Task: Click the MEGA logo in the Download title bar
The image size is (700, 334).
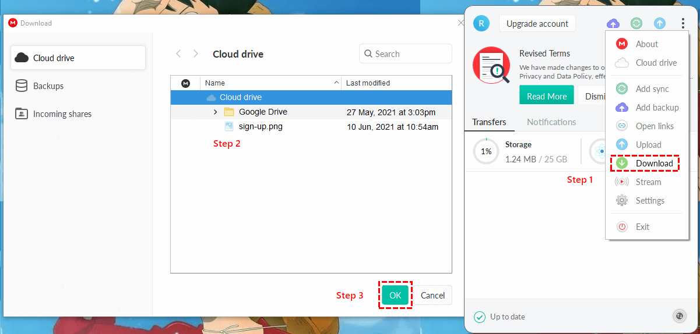Action: [x=13, y=23]
